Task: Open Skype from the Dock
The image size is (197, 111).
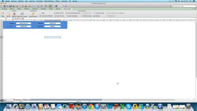Action: tap(128, 106)
